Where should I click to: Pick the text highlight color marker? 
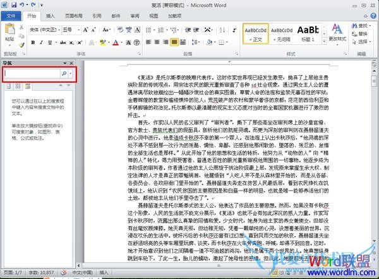(x=103, y=42)
